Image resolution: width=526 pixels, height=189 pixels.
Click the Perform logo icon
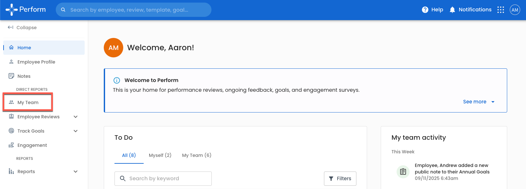tap(12, 10)
